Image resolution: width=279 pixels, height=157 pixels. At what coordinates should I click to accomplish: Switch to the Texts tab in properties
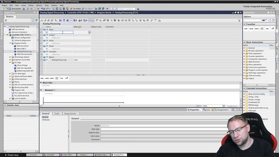(57, 113)
